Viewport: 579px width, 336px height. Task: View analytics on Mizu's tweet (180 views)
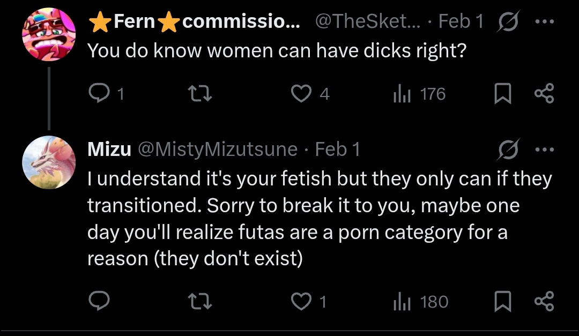(402, 302)
